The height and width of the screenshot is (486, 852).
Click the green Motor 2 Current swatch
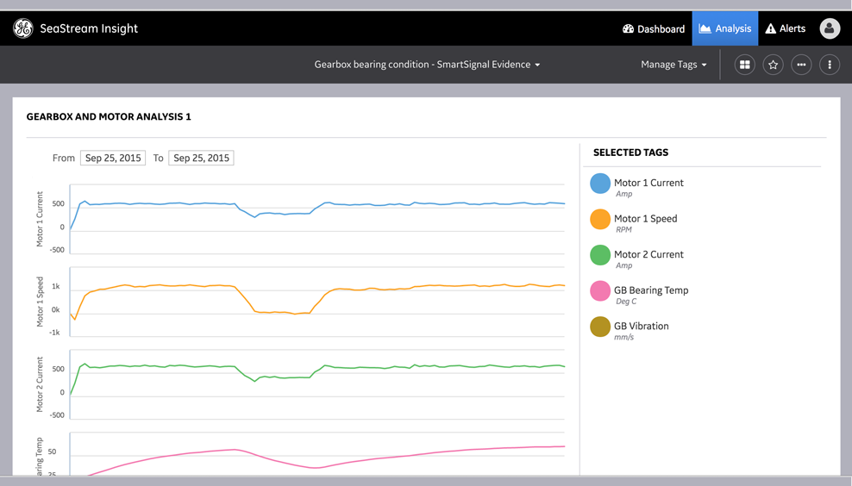click(600, 255)
